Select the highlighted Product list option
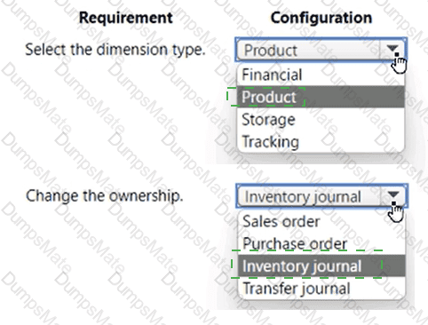The height and width of the screenshot is (325, 428). (321, 97)
